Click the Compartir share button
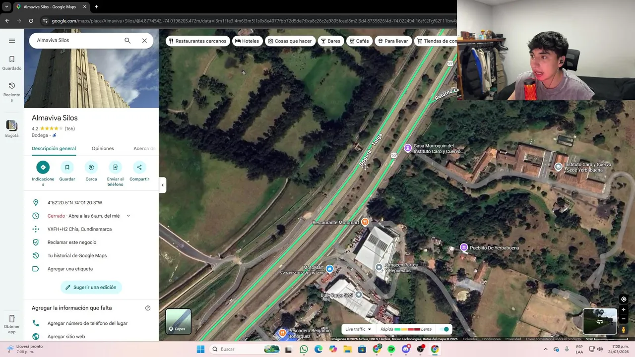Image resolution: width=635 pixels, height=357 pixels. (139, 167)
